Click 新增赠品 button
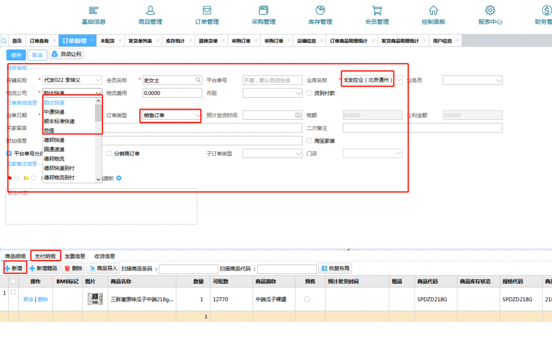Screen dimensions: 552x363 click(x=44, y=268)
